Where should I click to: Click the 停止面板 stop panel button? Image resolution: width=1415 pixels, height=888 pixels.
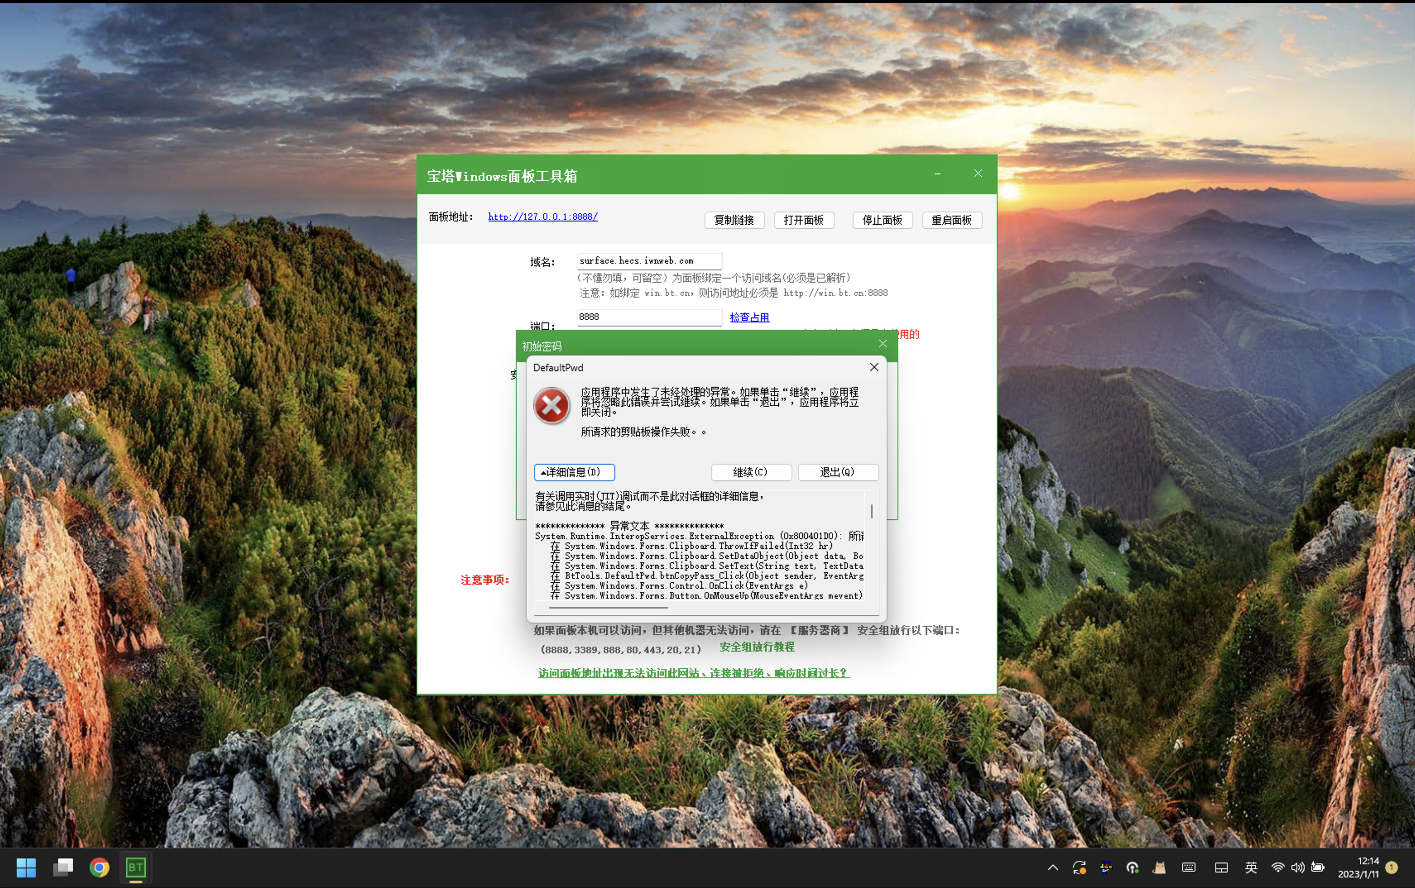pos(882,220)
